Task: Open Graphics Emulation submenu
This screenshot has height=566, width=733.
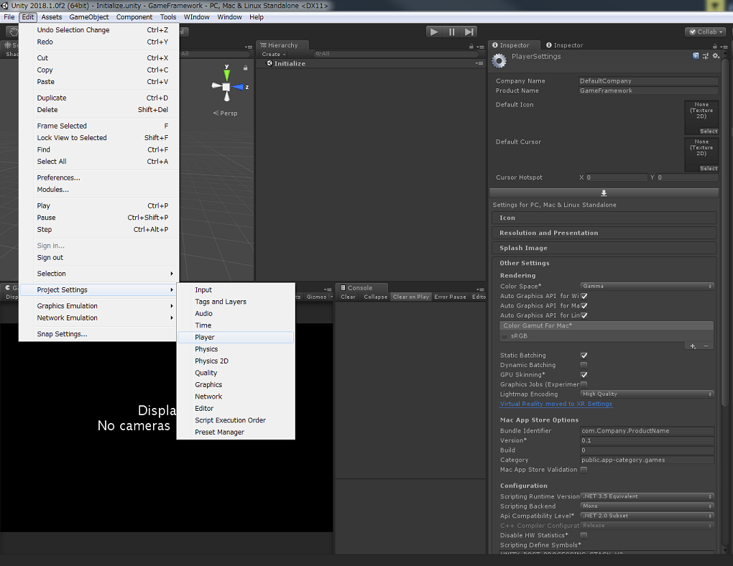Action: 100,306
